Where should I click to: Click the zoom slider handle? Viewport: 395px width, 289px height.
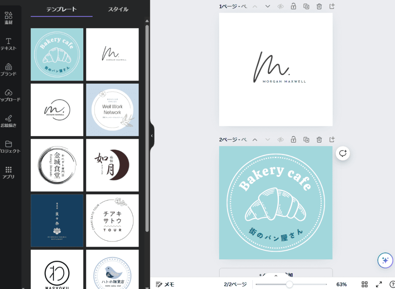point(289,284)
